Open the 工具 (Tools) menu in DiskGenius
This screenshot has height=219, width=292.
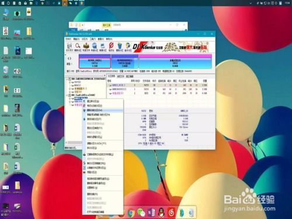tap(93, 39)
